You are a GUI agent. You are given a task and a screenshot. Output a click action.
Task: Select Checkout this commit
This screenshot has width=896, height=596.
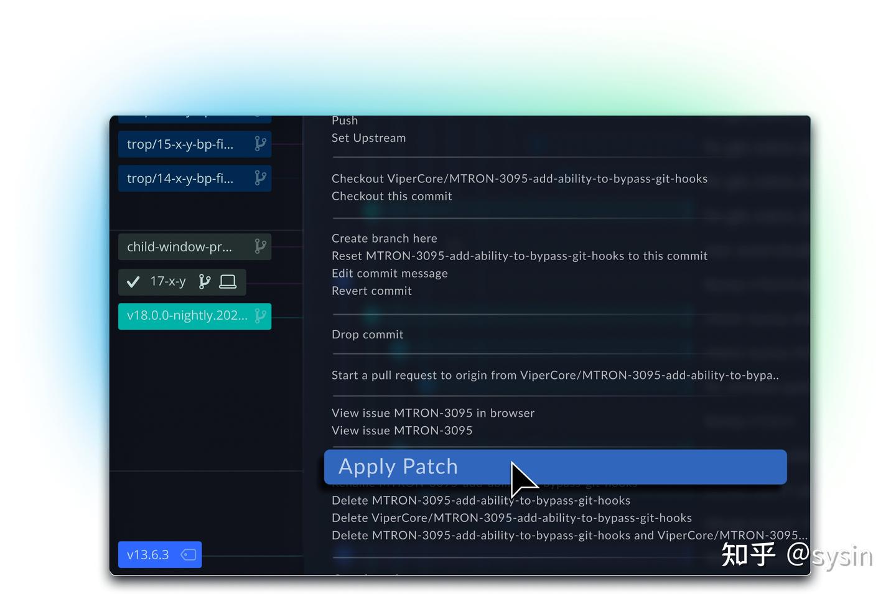[x=391, y=196]
